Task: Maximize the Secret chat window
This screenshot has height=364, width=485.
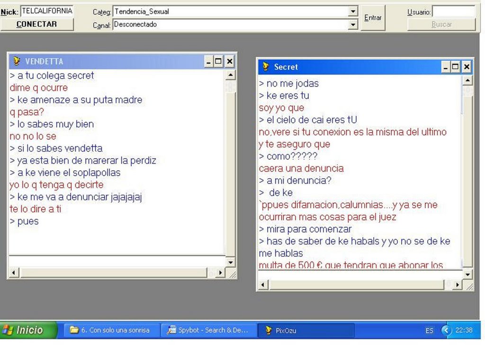Action: point(456,67)
